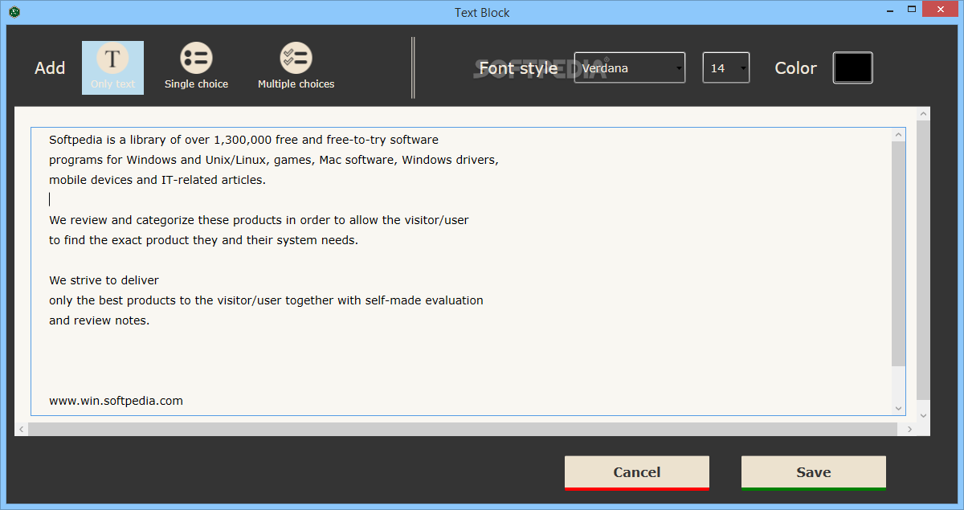Click line 'only the best products to the visitor/user'
Viewport: 964px width, 510px height.
(x=266, y=300)
